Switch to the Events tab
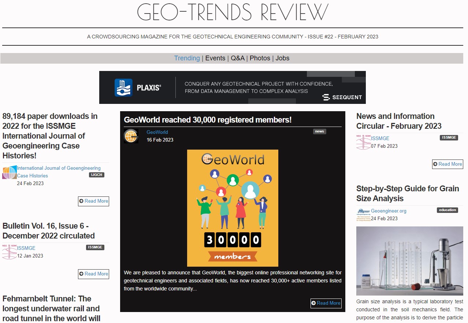This screenshot has width=468, height=323. 215,58
